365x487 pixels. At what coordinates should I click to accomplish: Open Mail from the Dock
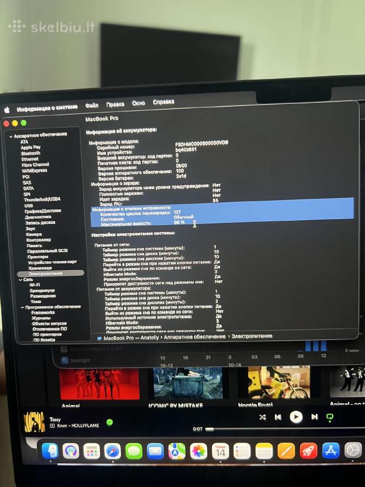coord(155,451)
